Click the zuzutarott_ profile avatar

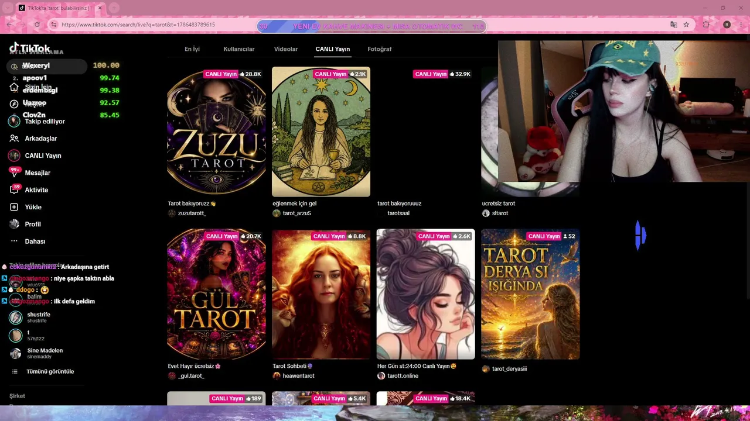(x=172, y=213)
